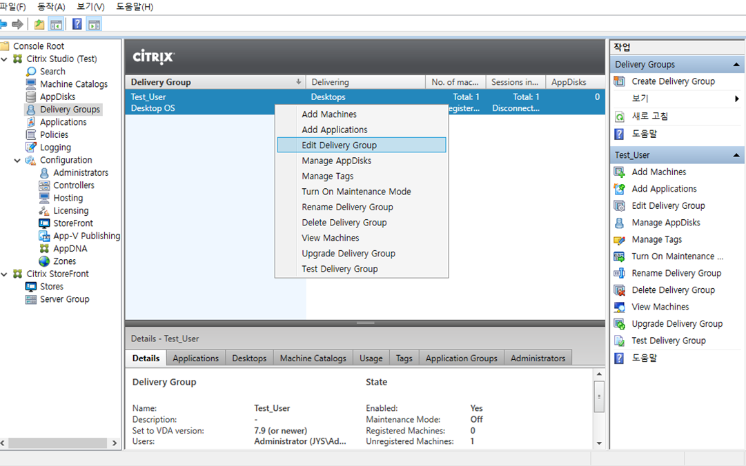The image size is (746, 466).
Task: Choose Manage Tags in the context menu
Action: coord(362,176)
